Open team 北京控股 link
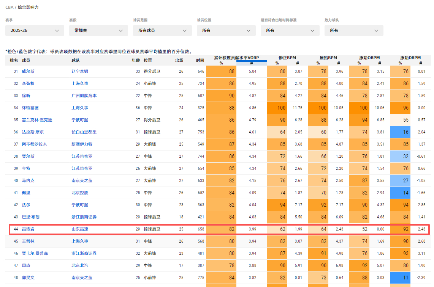The height and width of the screenshot is (287, 434). tap(80, 193)
